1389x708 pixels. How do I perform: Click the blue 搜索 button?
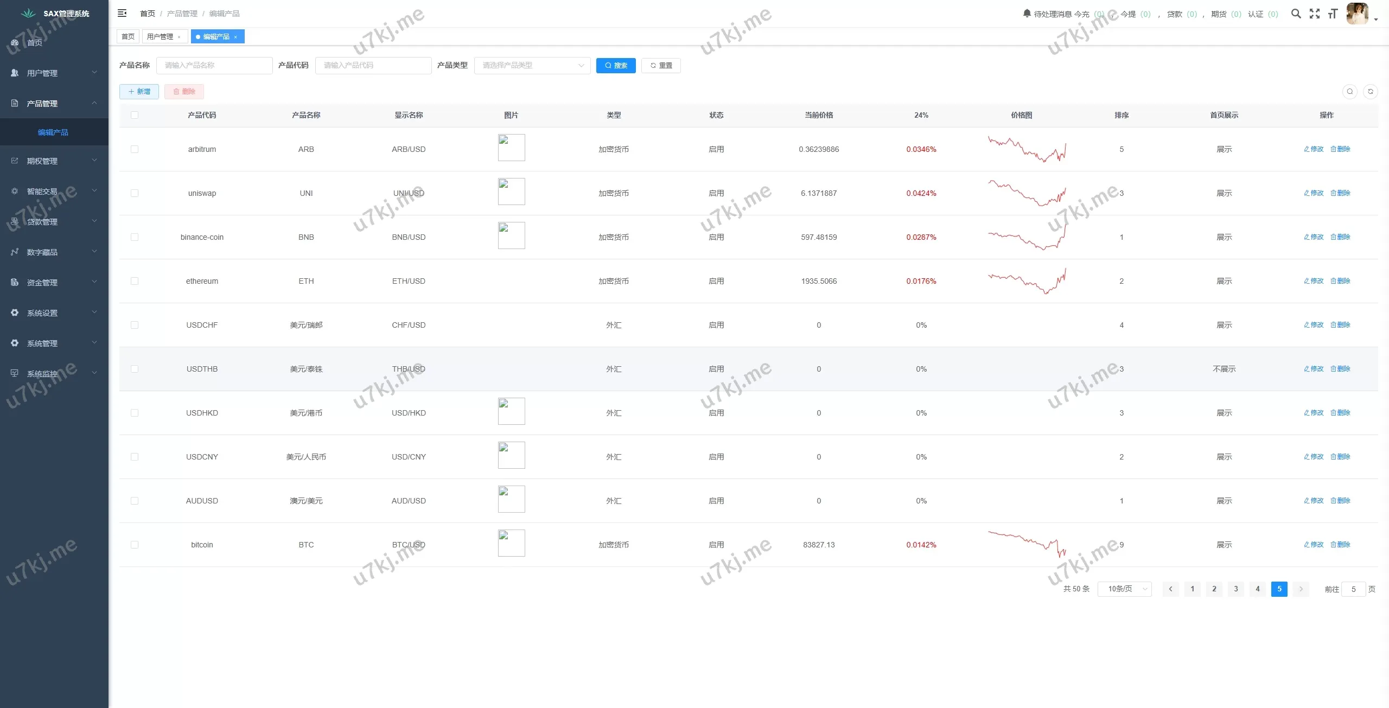[616, 65]
